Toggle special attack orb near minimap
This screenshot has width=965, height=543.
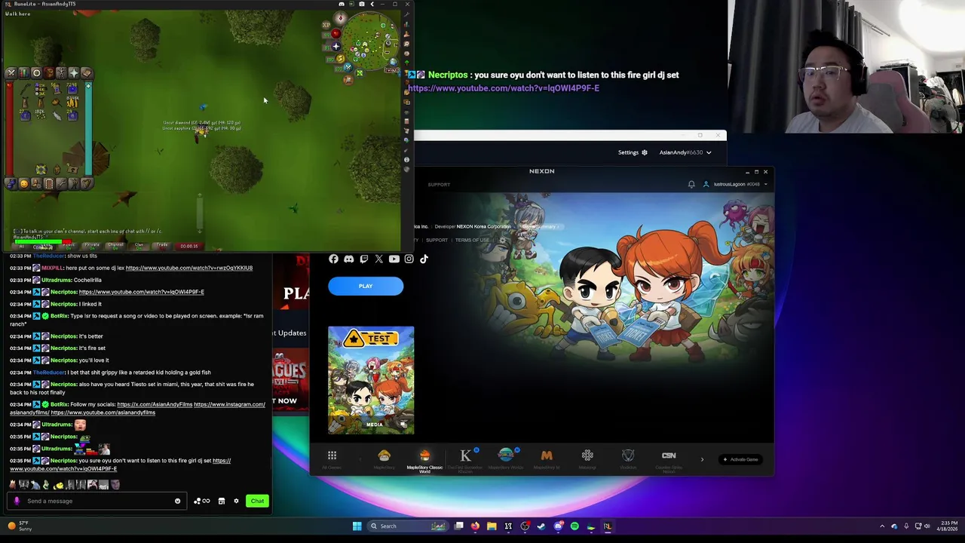click(x=348, y=67)
